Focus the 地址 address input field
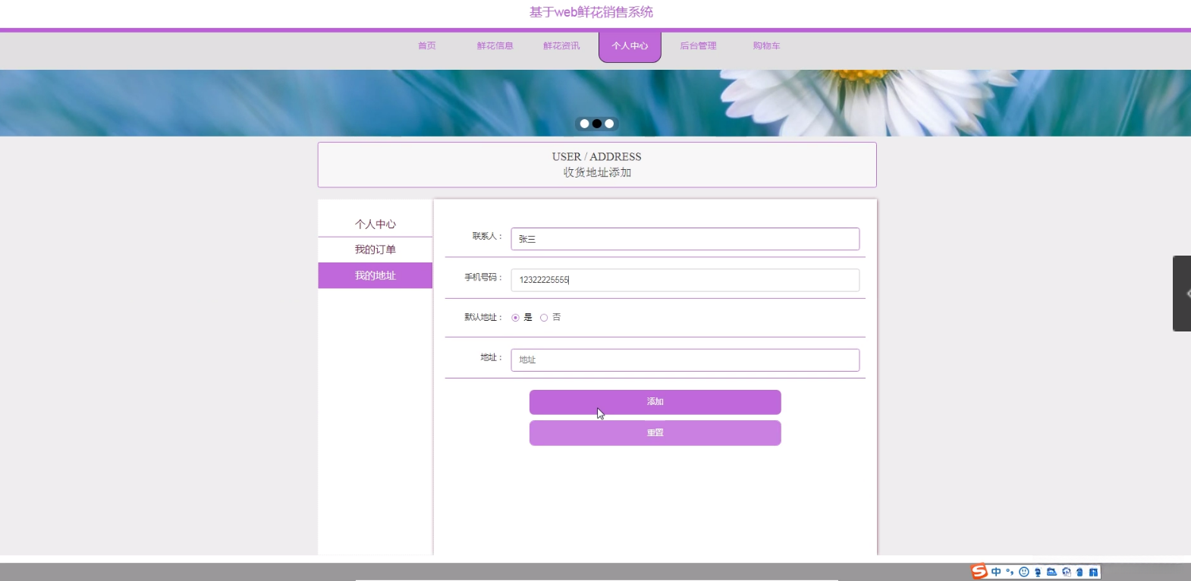 (x=685, y=360)
